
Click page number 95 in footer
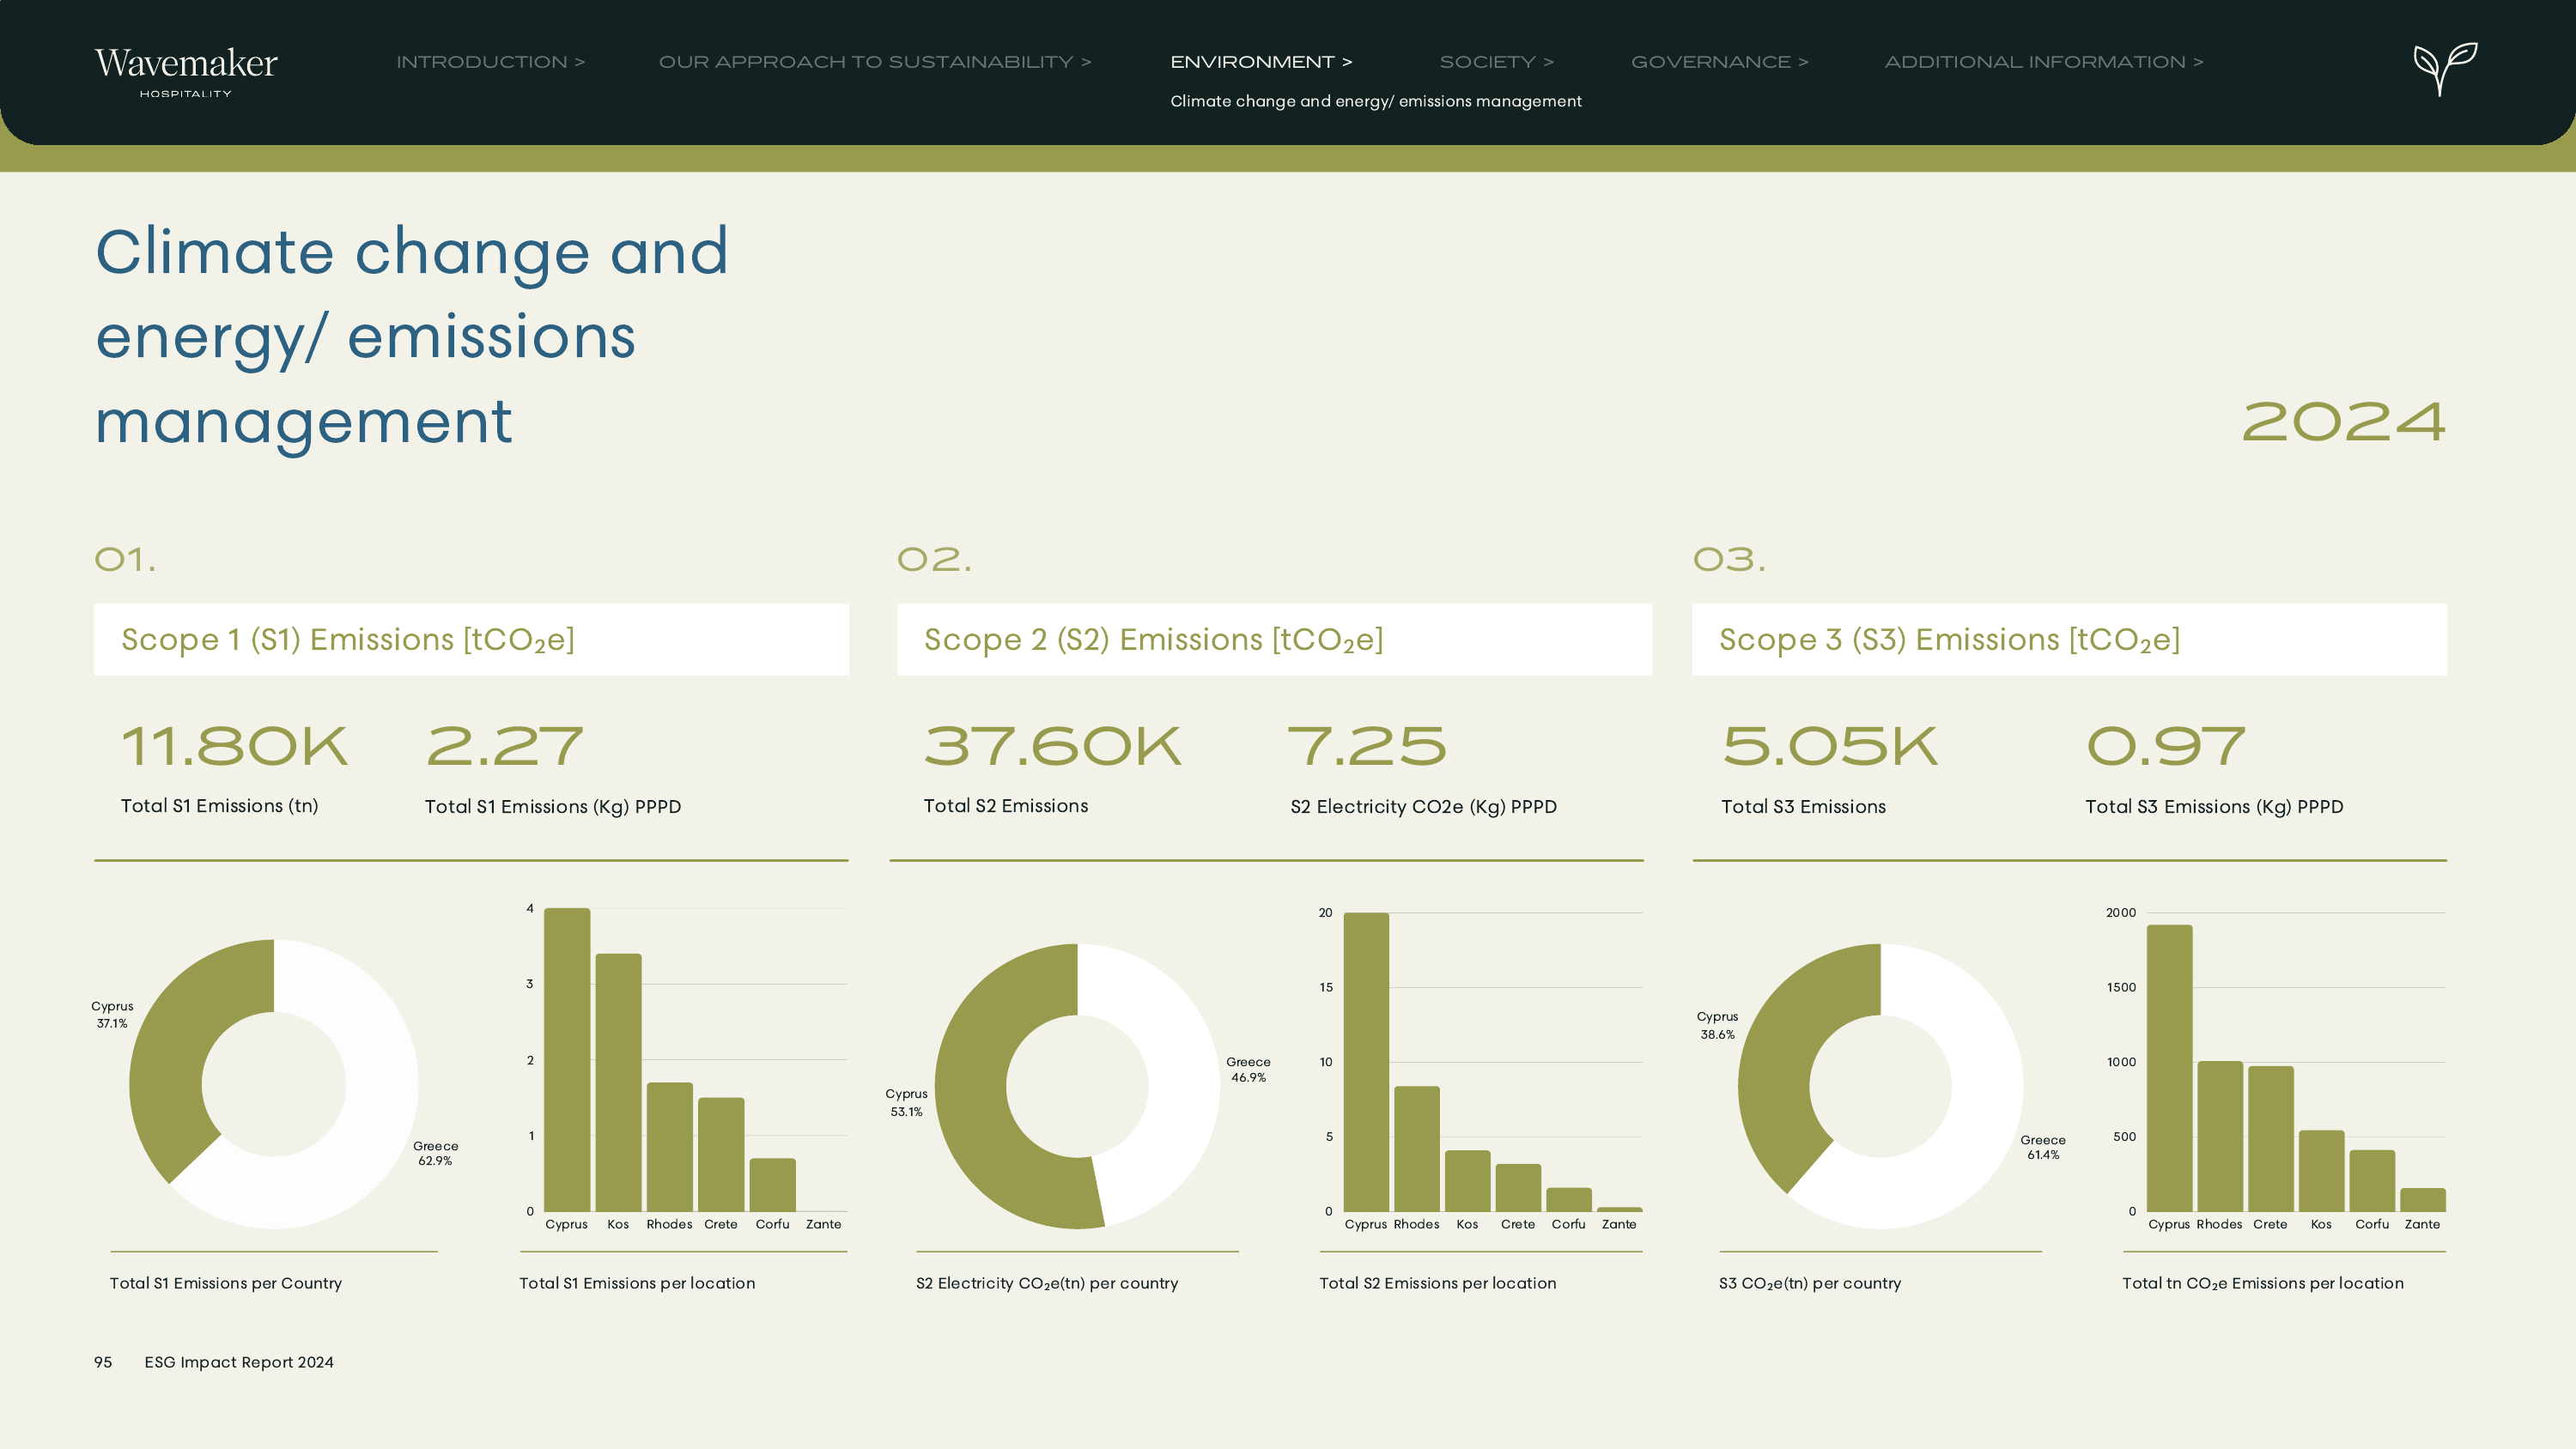[103, 1362]
